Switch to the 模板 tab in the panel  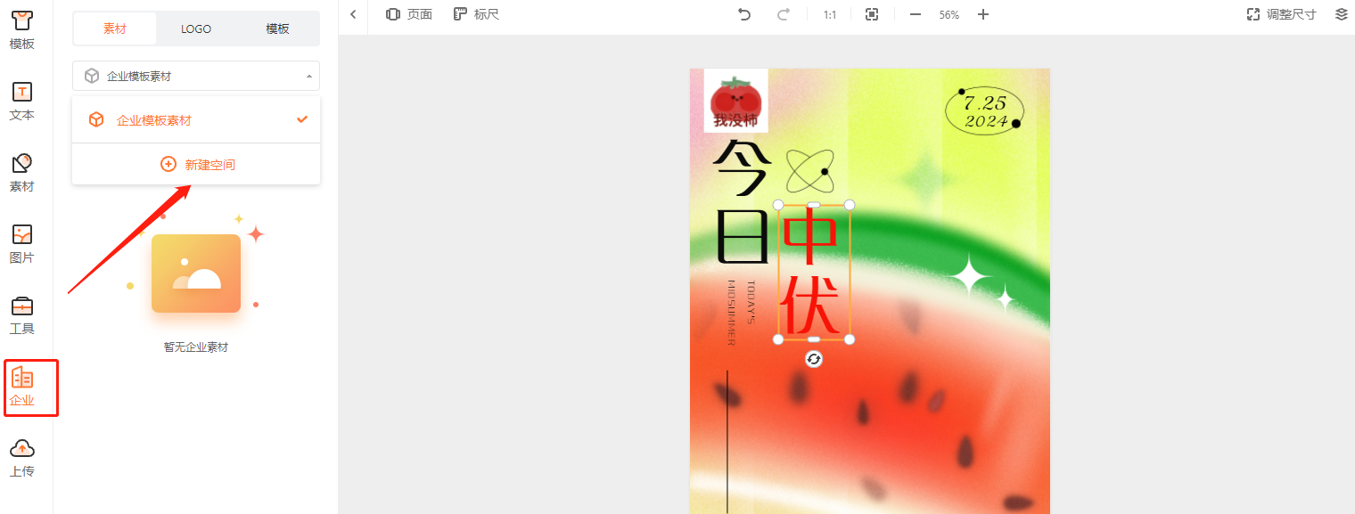[277, 29]
